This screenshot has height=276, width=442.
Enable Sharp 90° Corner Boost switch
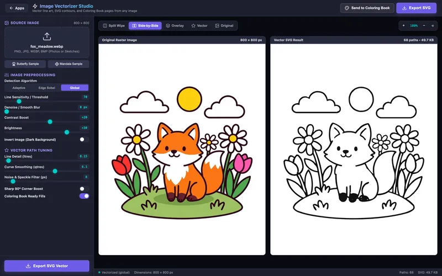click(x=84, y=189)
